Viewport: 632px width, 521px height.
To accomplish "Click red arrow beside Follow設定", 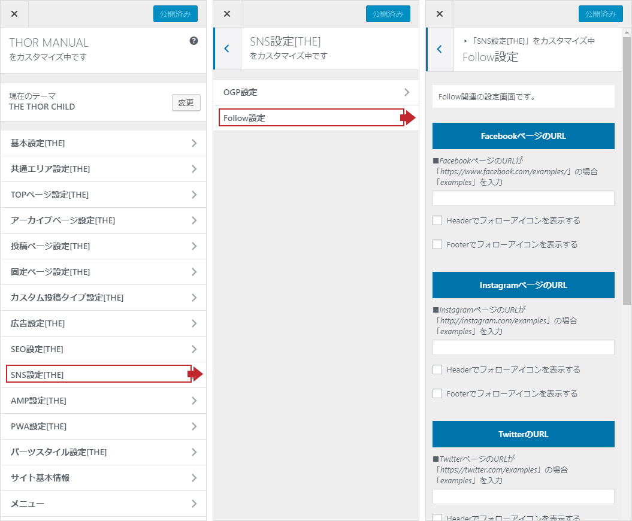I will point(408,118).
